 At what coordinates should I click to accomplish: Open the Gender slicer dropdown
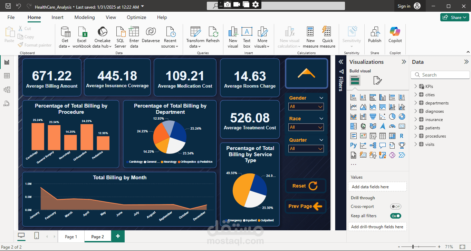pos(306,107)
